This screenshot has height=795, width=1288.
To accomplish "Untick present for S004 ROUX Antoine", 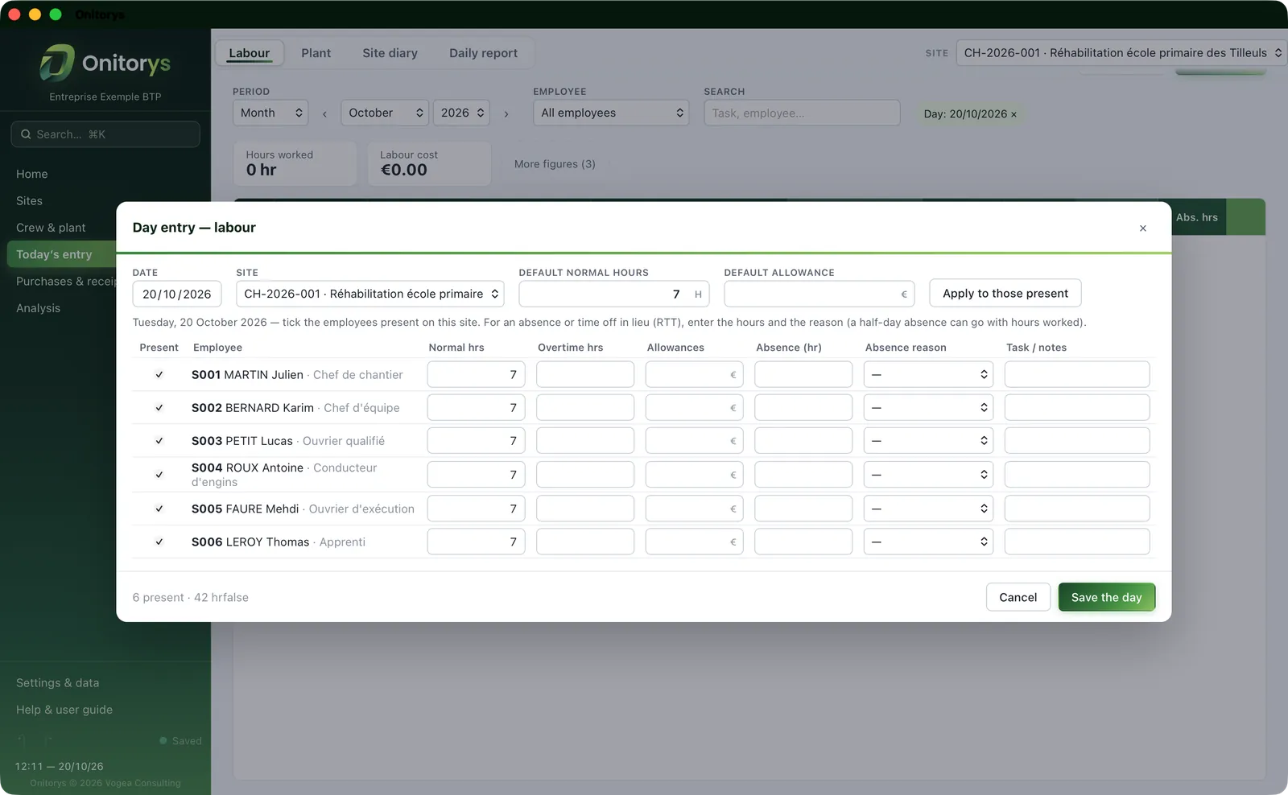I will click(x=159, y=475).
